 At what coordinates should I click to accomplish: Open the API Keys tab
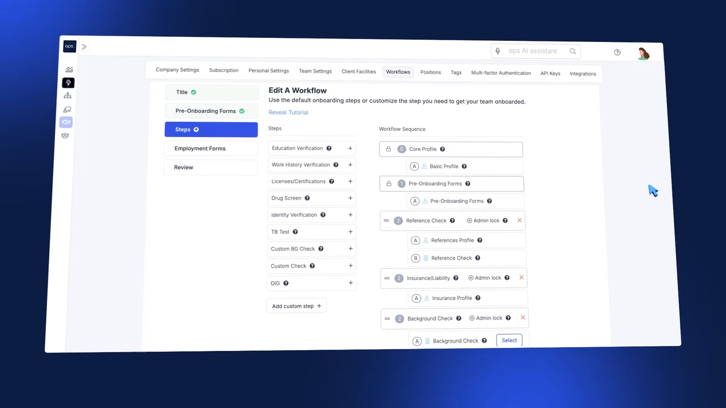pos(550,74)
